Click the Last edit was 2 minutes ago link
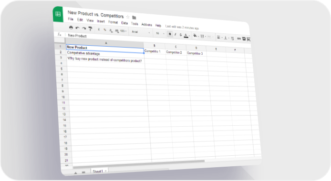Screen dimensions: 331x181 pyautogui.click(x=182, y=27)
